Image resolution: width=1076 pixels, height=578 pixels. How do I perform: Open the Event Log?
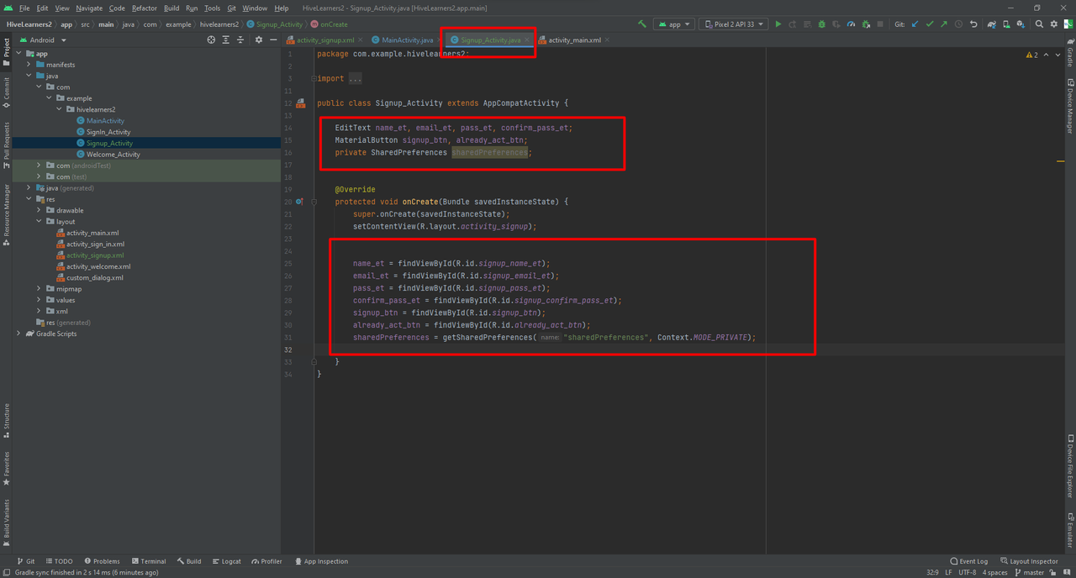[969, 561]
